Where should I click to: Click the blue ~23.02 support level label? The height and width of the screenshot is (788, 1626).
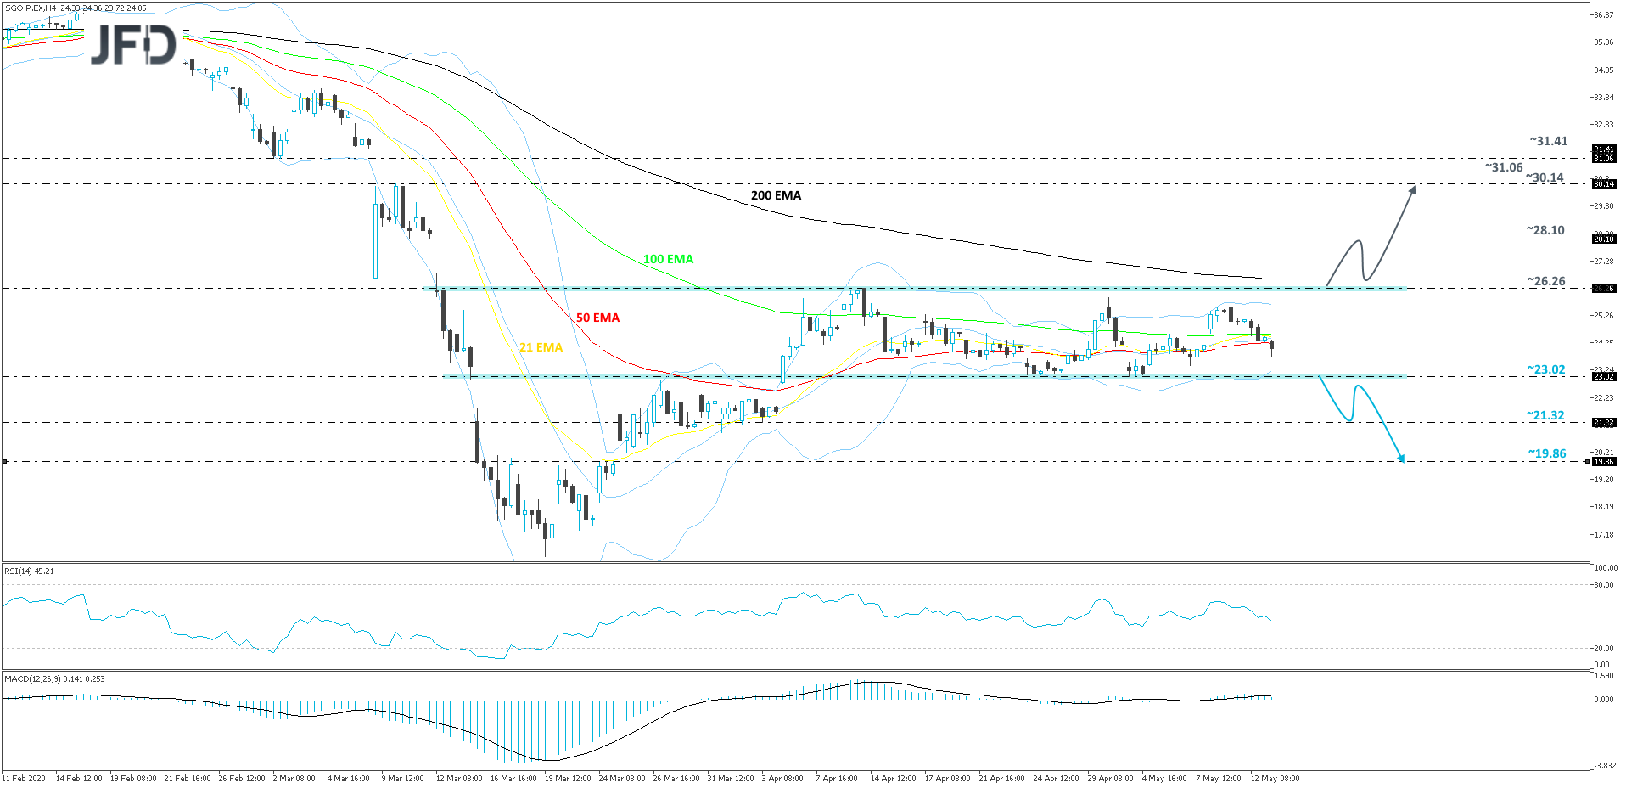[1545, 369]
